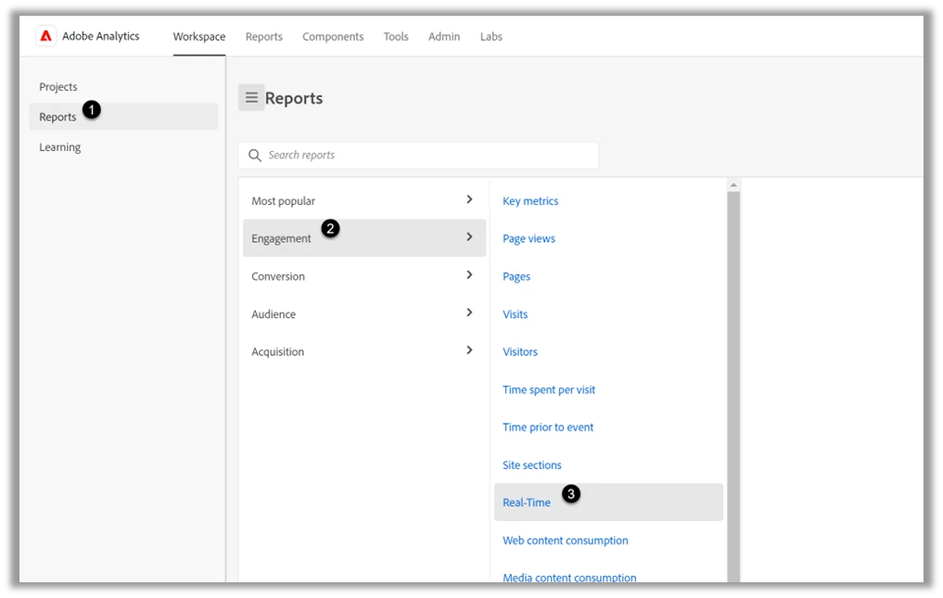Select the Acquisition category label
Image resolution: width=943 pixels, height=598 pixels.
tap(278, 352)
